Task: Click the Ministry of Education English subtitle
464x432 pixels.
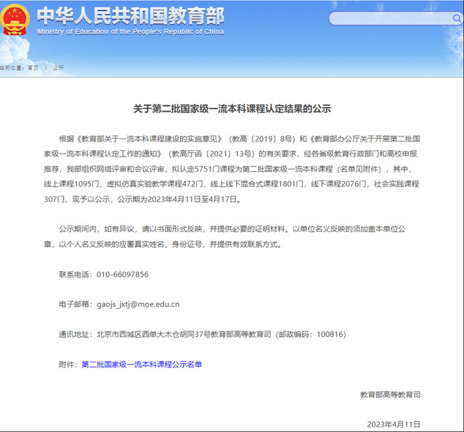Action: click(129, 32)
